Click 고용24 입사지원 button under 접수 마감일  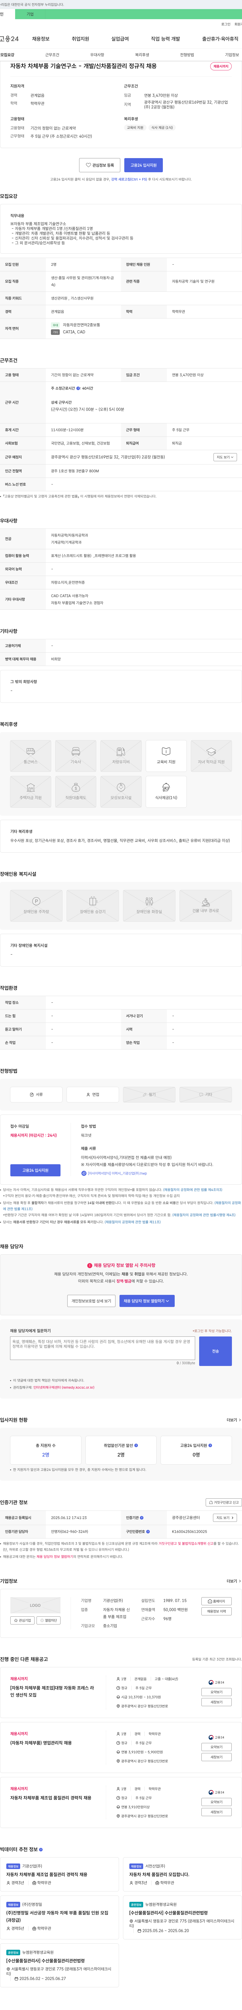pos(35,1170)
